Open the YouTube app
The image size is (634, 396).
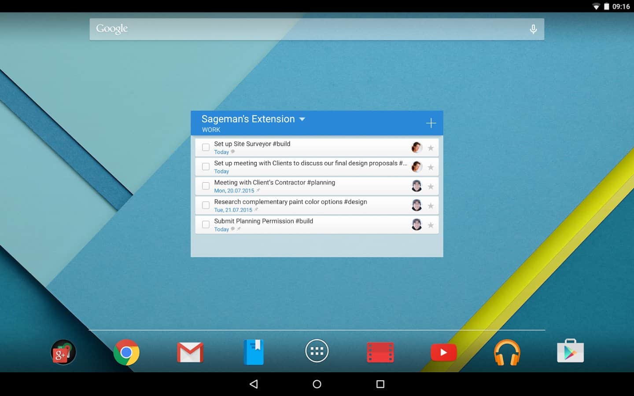coord(443,352)
